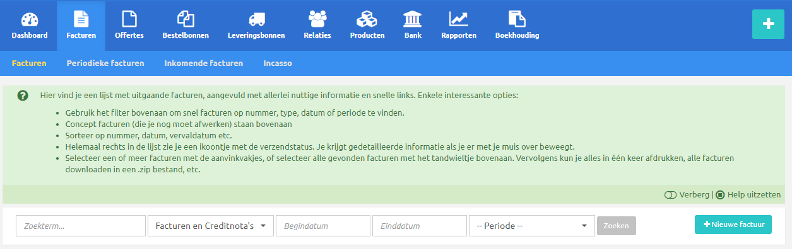Go to Bestelbonnen copy icon

pyautogui.click(x=186, y=19)
